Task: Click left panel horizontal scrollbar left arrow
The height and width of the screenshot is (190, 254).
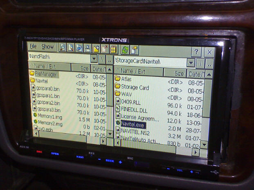Action: point(36,134)
